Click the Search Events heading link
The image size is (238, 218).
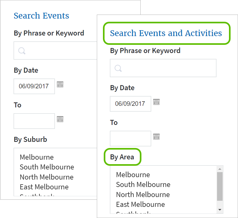click(41, 16)
